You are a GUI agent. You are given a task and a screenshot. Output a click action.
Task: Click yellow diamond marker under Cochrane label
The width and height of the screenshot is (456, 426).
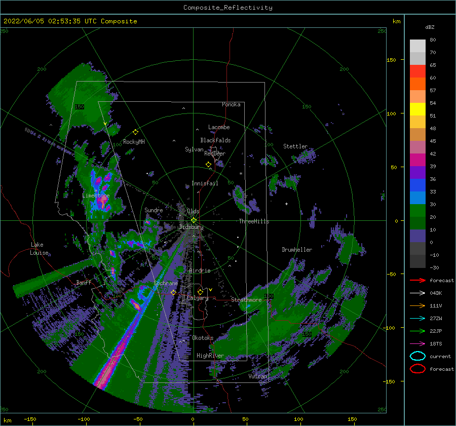(x=174, y=292)
